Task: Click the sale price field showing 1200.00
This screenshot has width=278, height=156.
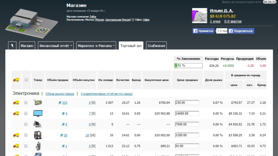Action: point(187,135)
